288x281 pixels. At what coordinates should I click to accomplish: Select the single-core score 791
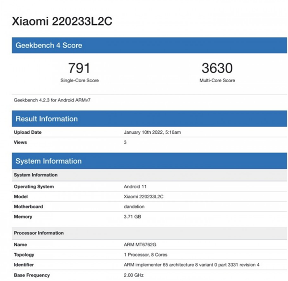(x=79, y=68)
